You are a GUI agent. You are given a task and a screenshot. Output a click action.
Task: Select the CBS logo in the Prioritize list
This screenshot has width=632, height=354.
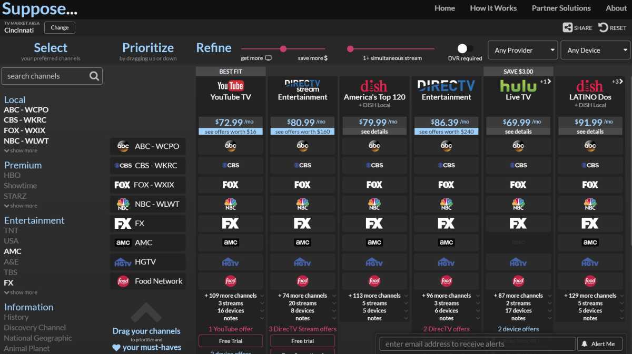[123, 166]
